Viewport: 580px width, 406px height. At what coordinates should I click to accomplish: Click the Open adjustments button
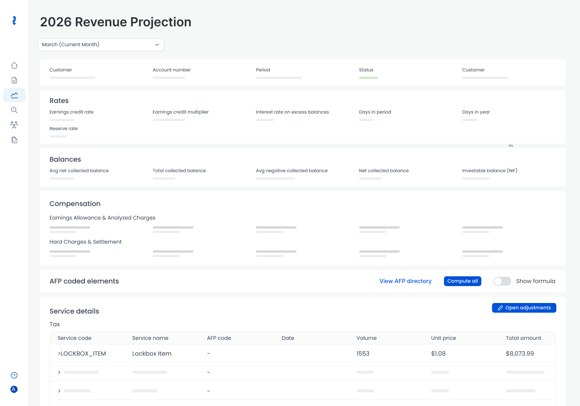524,308
